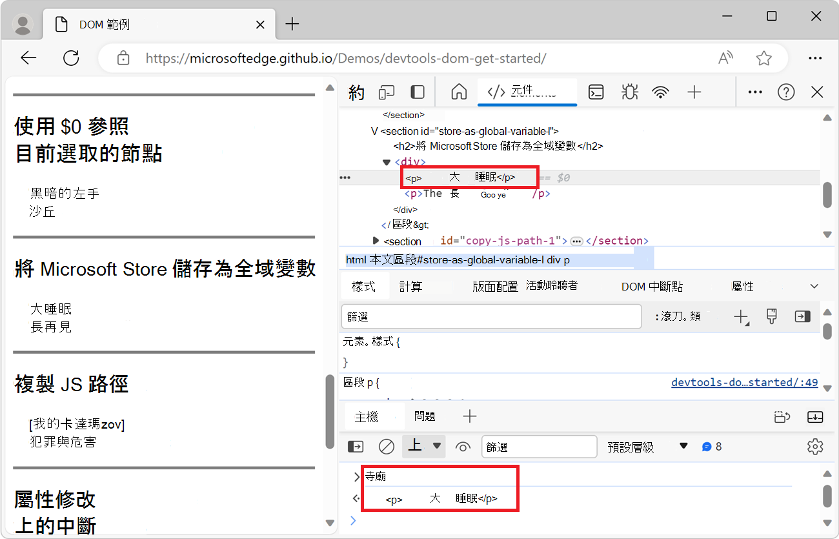Viewport: 839px width, 539px height.
Task: Expand more sidebar tabs chevron
Action: [x=814, y=286]
